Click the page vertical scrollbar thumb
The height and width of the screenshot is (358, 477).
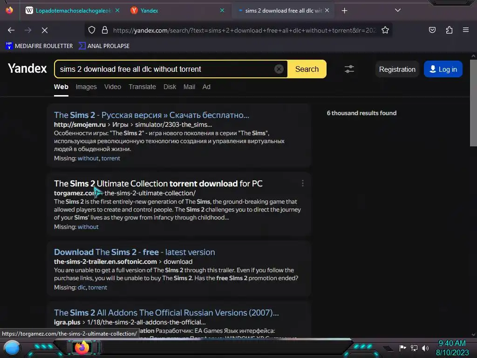(x=473, y=103)
